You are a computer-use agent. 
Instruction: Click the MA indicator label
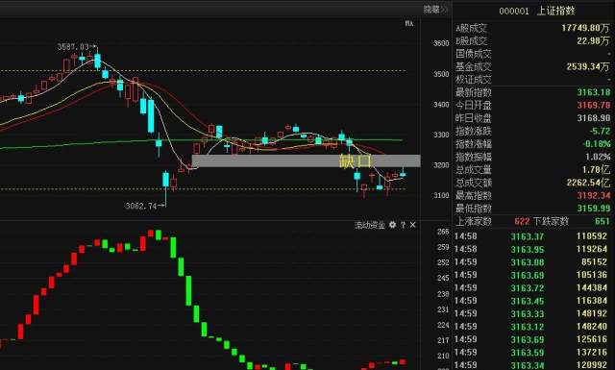pos(409,23)
